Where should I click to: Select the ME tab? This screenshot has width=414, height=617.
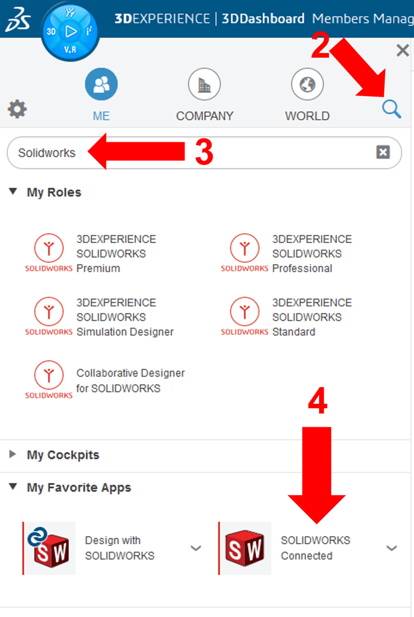pos(101,84)
